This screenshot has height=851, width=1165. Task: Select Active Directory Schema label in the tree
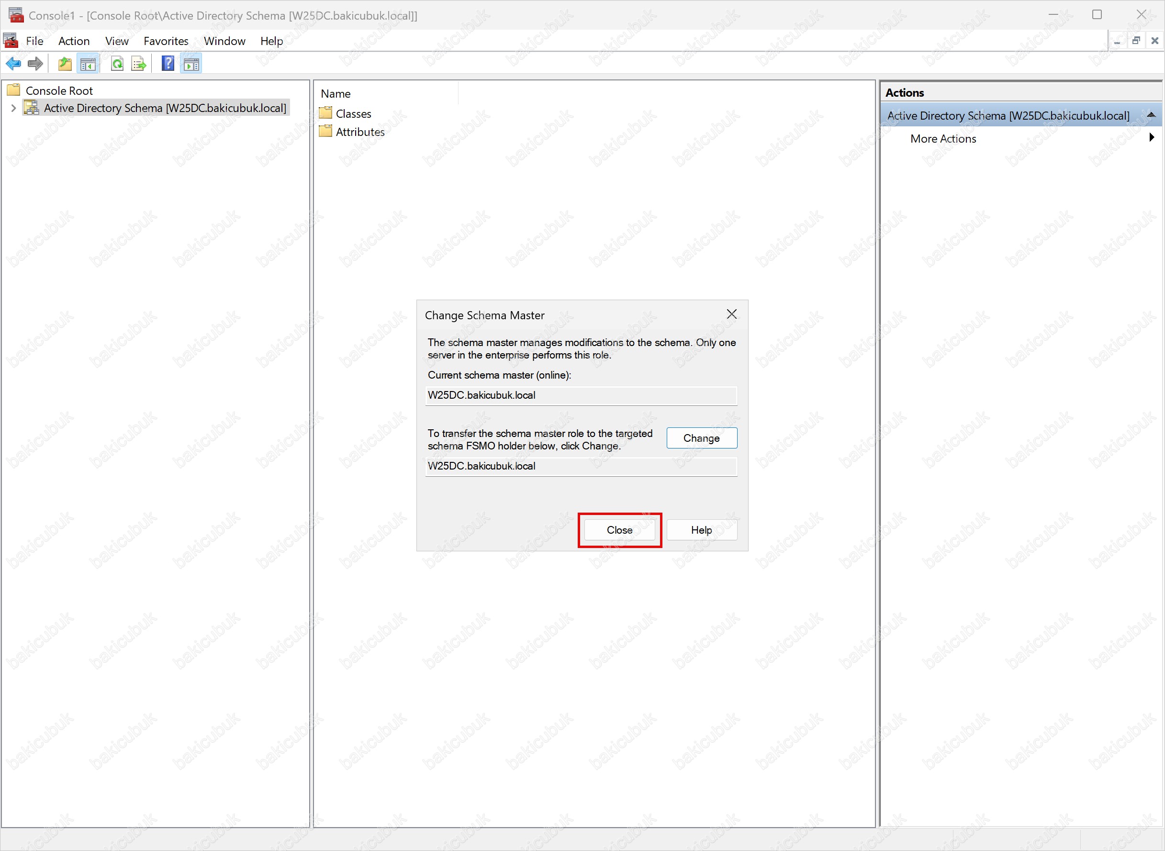(165, 108)
